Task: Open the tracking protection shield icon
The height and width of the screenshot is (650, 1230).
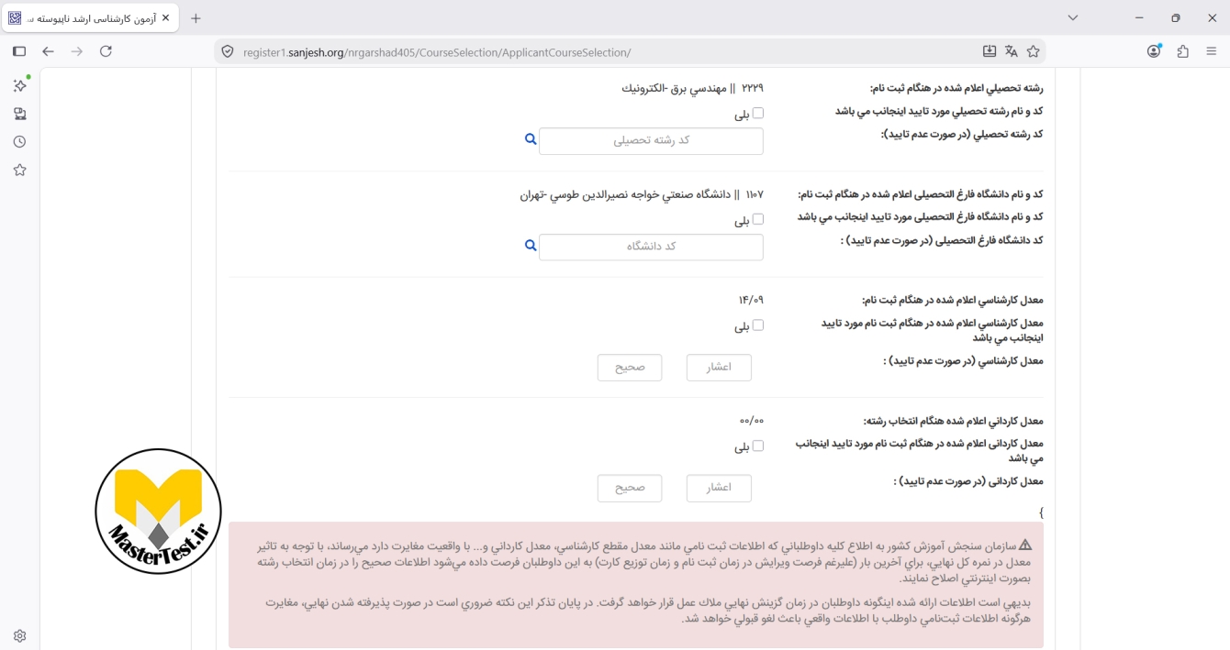Action: tap(228, 51)
